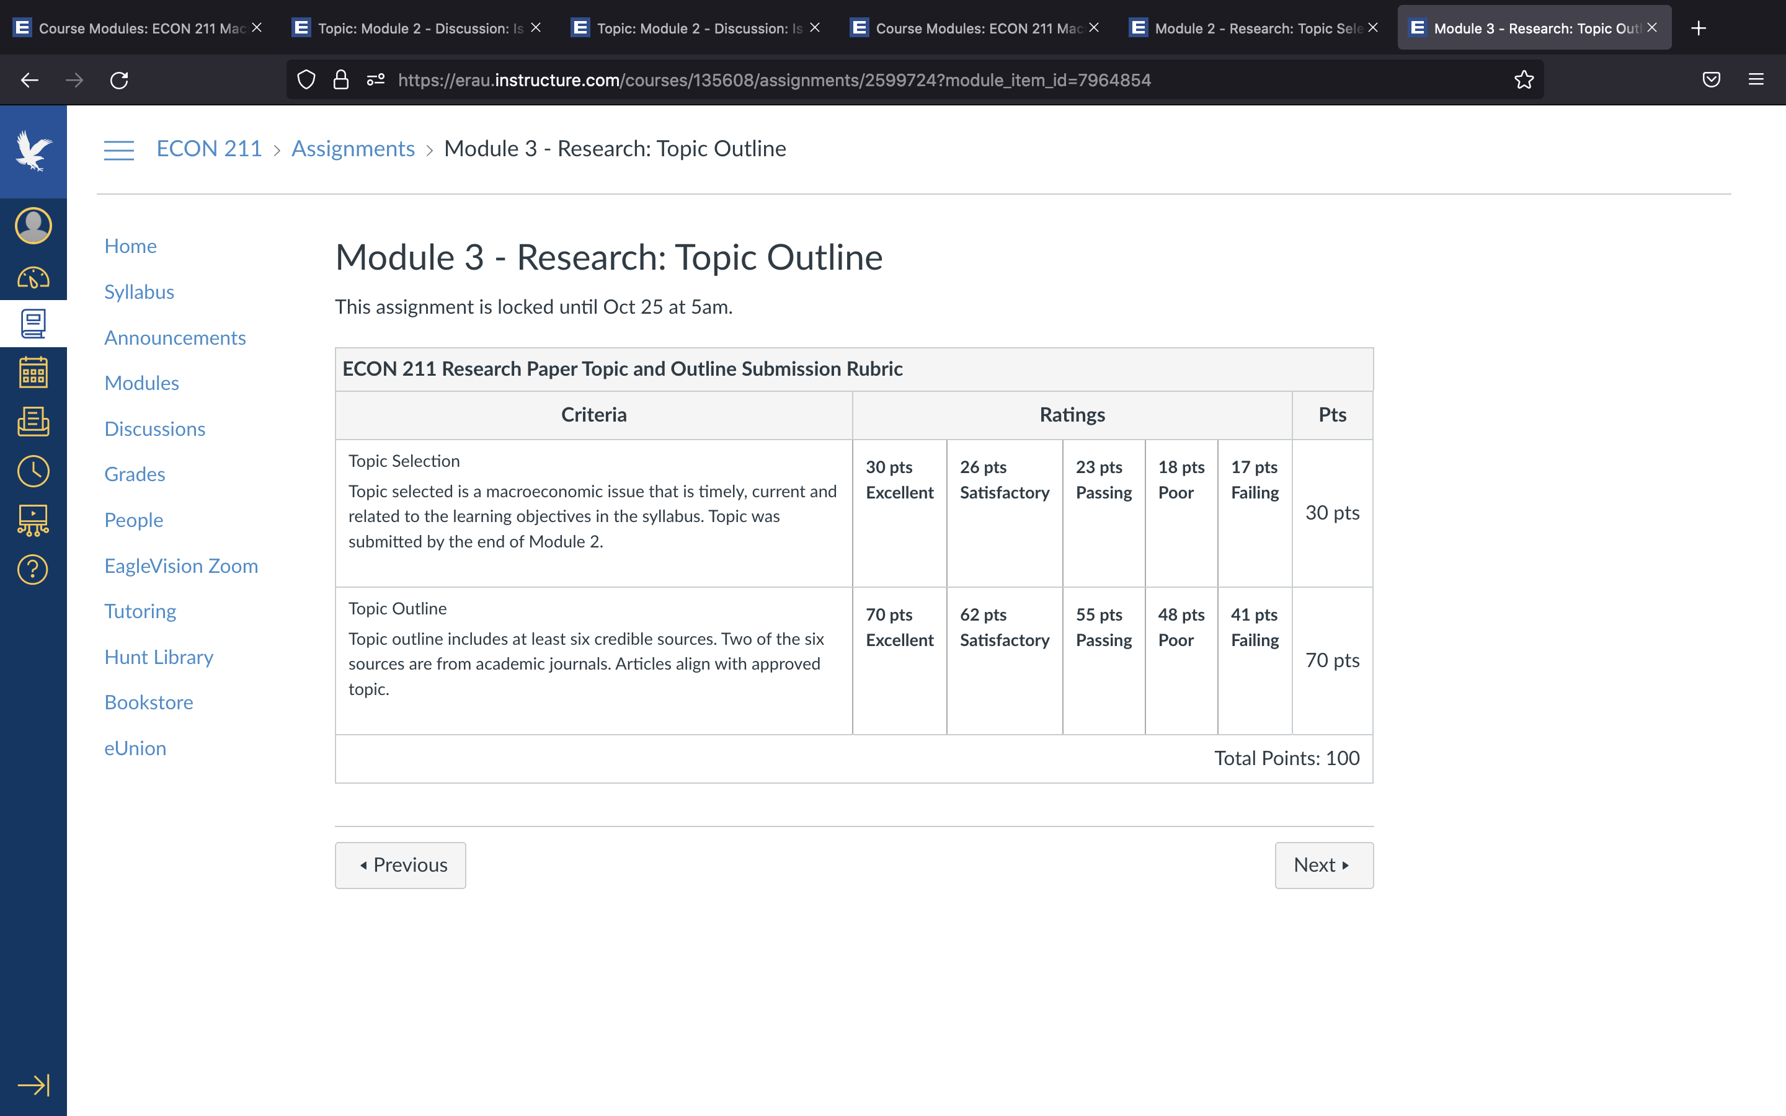Open the Syllabus link

(139, 291)
